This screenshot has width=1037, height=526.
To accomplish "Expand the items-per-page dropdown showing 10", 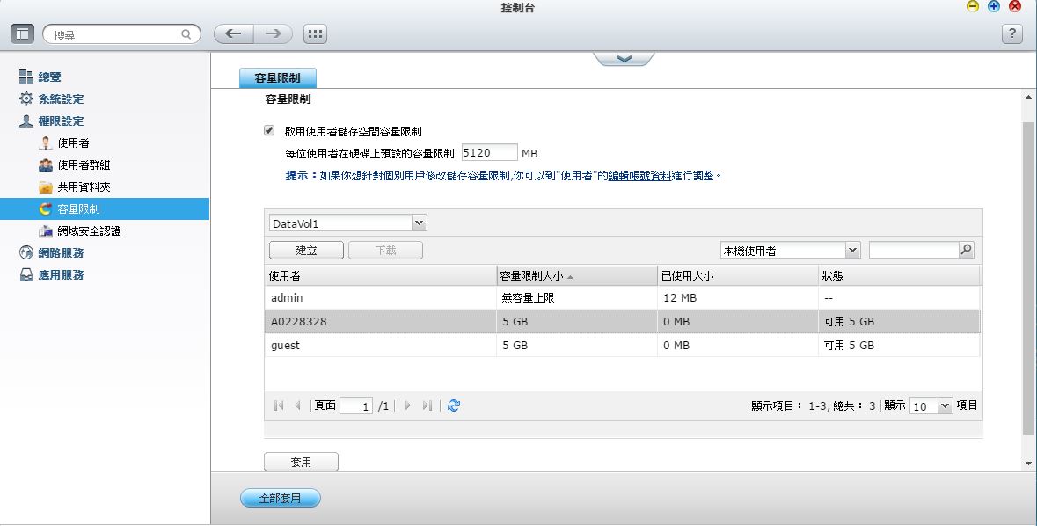I will click(945, 405).
